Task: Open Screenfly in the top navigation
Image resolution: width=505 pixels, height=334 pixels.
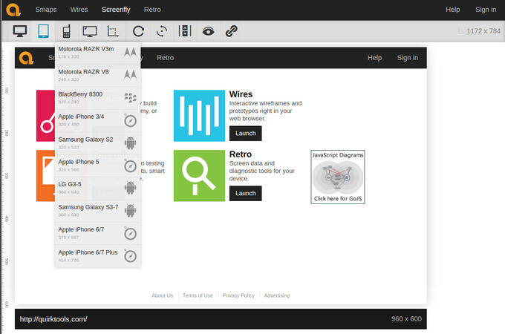Action: (116, 10)
